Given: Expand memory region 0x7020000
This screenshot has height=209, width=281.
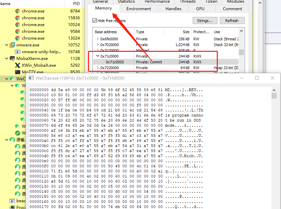Looking at the screenshot, I should pyautogui.click(x=98, y=44).
